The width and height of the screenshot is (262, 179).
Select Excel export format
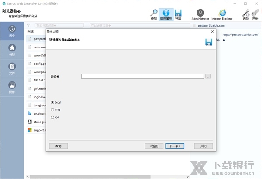pyautogui.click(x=55, y=102)
